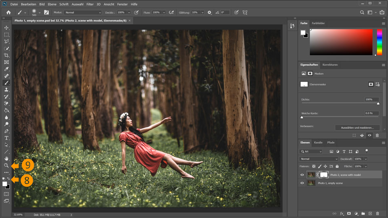Image resolution: width=388 pixels, height=218 pixels.
Task: Select the Zoom magnifier tool in the toolbar
Action: point(6,166)
